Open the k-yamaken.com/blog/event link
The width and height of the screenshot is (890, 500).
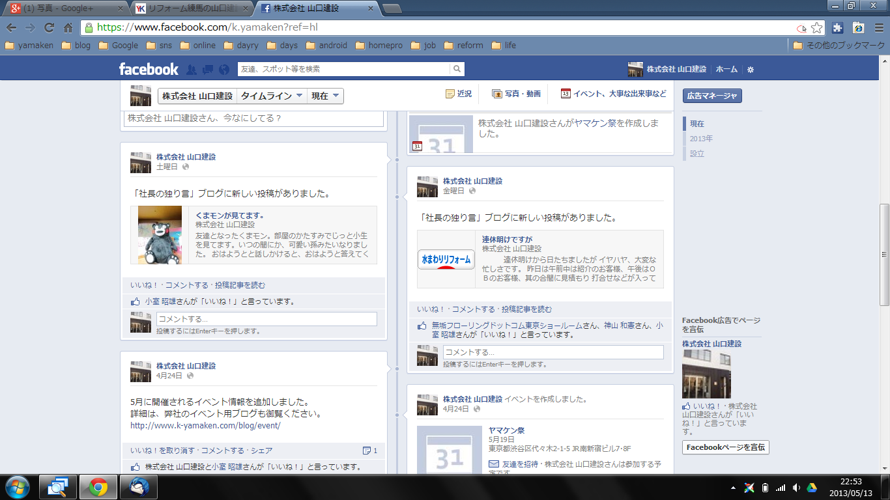(205, 426)
